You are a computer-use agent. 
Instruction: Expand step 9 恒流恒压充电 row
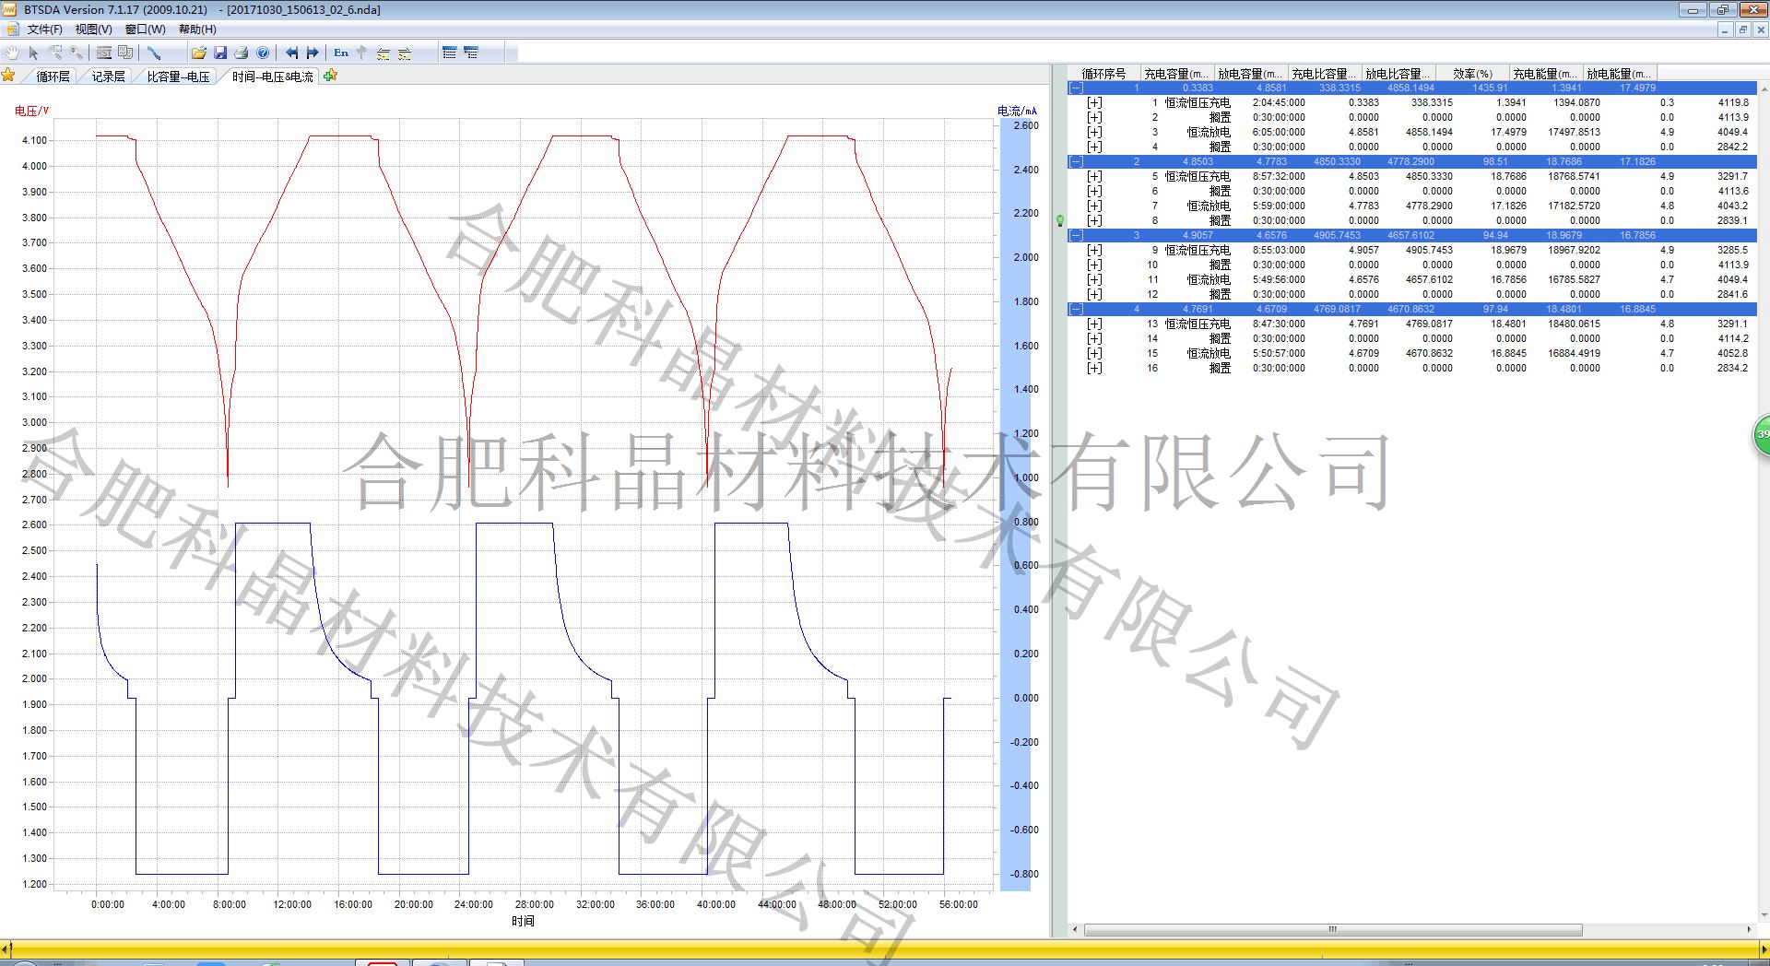pyautogui.click(x=1094, y=251)
